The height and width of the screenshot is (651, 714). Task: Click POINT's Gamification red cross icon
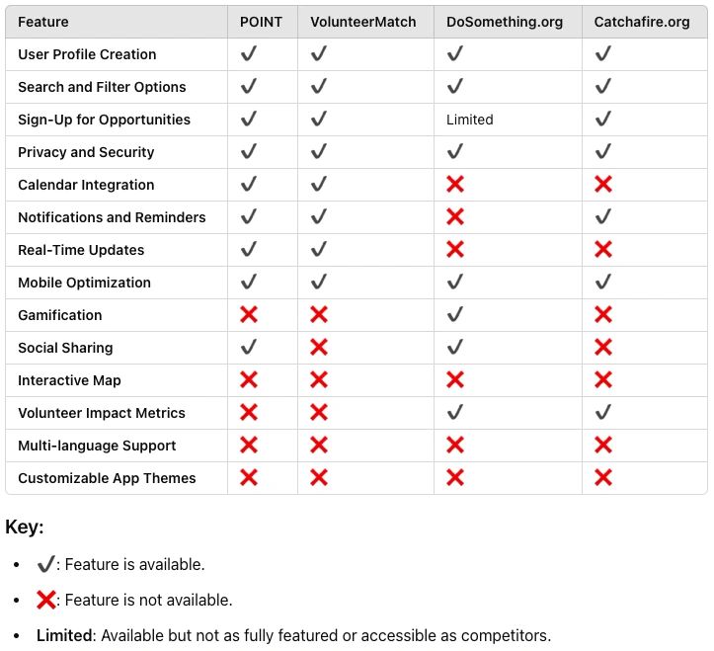click(x=249, y=315)
